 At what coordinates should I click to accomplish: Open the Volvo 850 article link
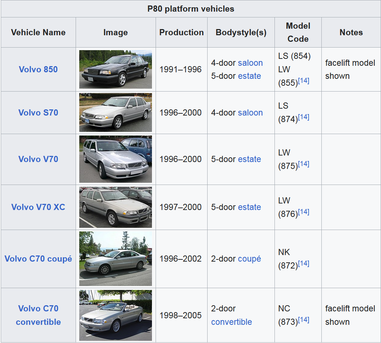coord(38,69)
